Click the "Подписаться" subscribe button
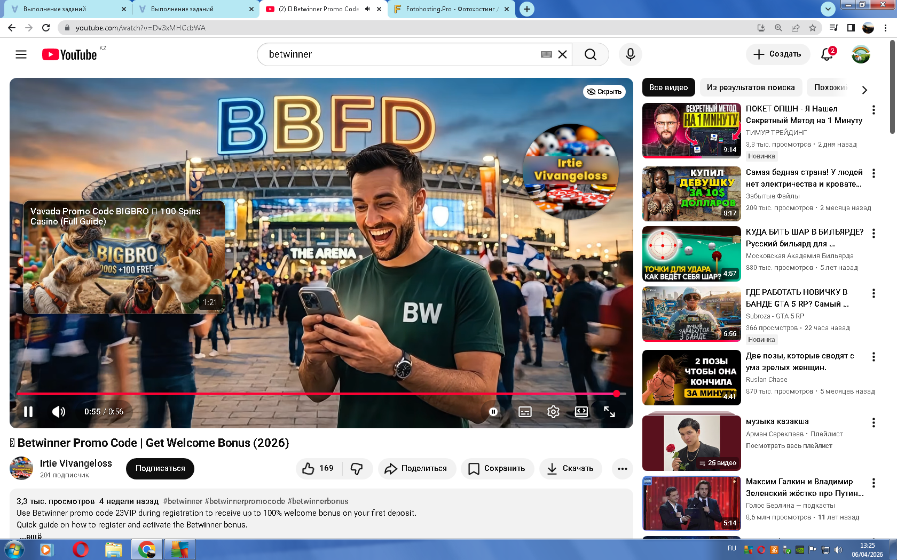The image size is (897, 560). point(160,468)
